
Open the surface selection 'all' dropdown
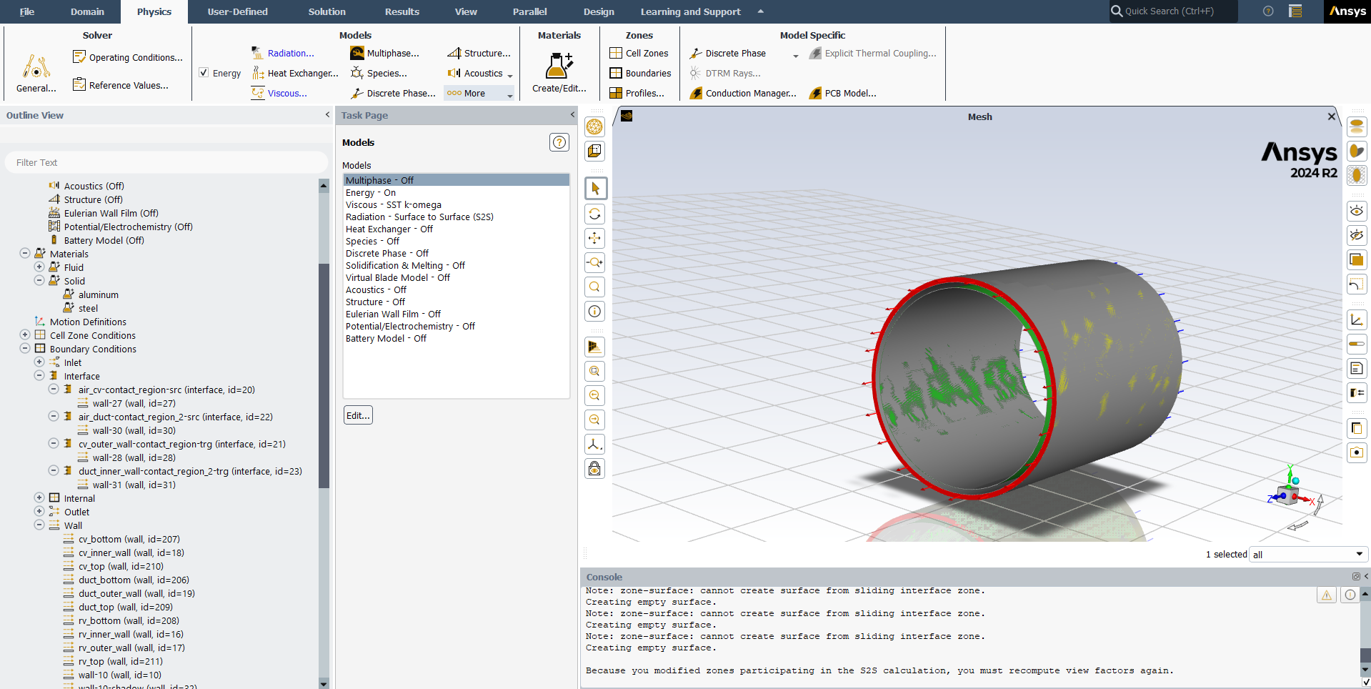(1308, 555)
